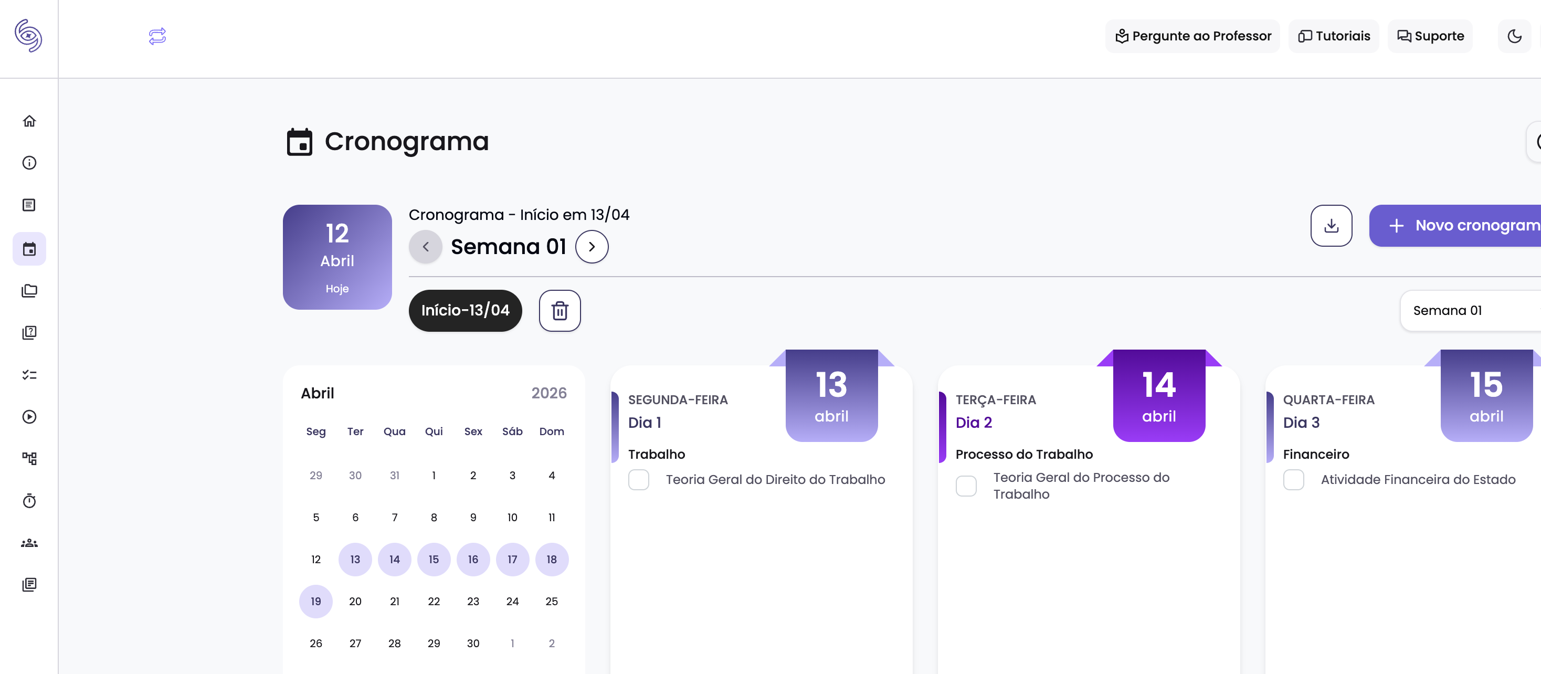Mark 'Atividade Financeira do Estado' as done
Viewport: 1541px width, 674px height.
[1294, 480]
